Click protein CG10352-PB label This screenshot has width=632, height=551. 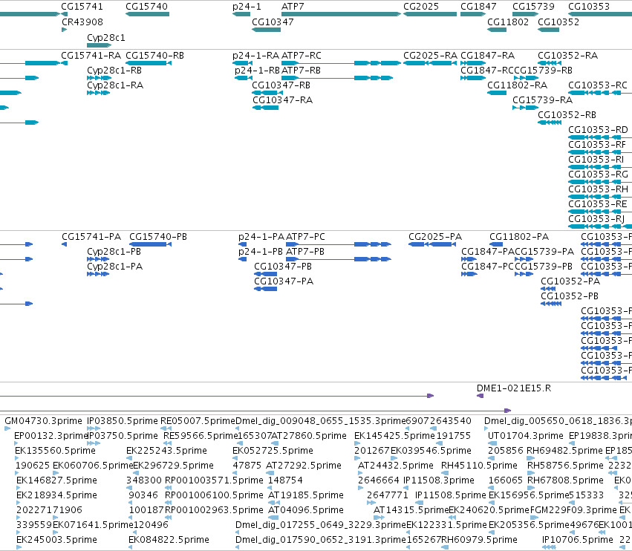[x=570, y=296]
